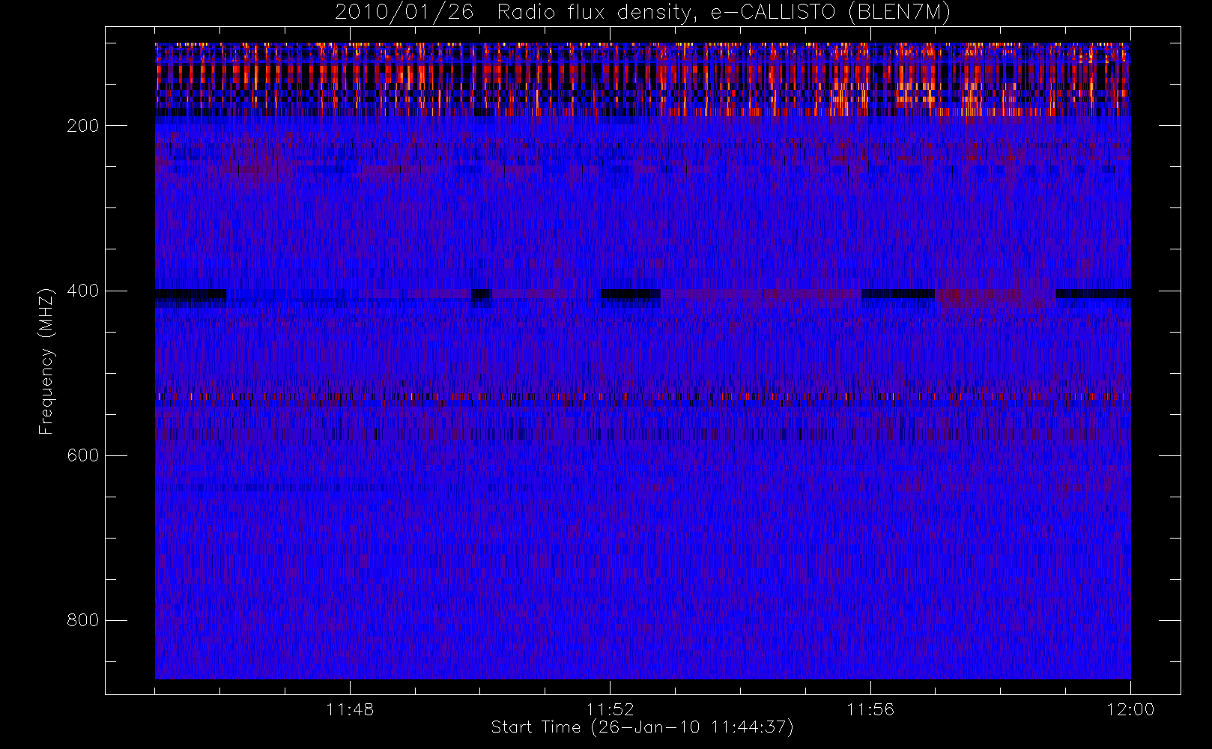Select the 200 frequency tick label
Screen dimensions: 1212x749
[x=83, y=126]
